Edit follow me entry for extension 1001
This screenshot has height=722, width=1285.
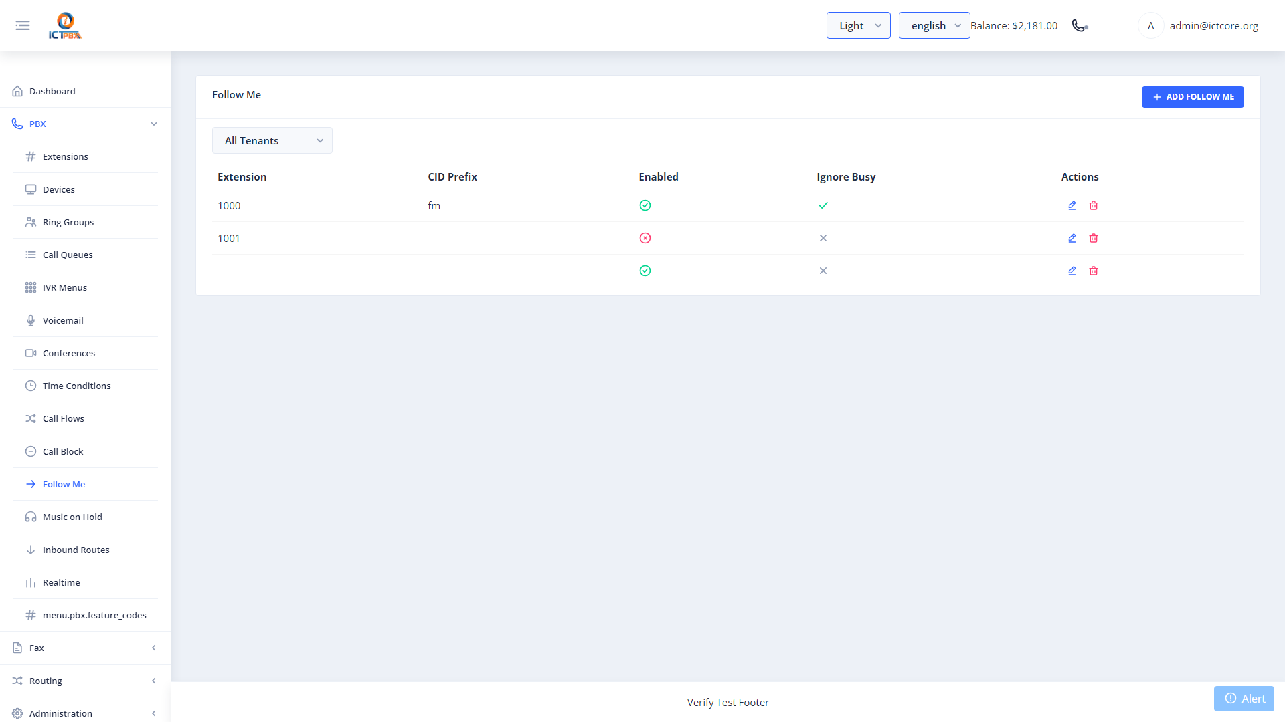tap(1072, 238)
